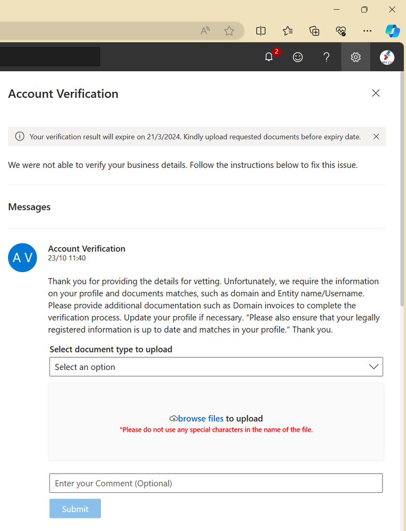Expand the Select an option dropdown

click(216, 367)
